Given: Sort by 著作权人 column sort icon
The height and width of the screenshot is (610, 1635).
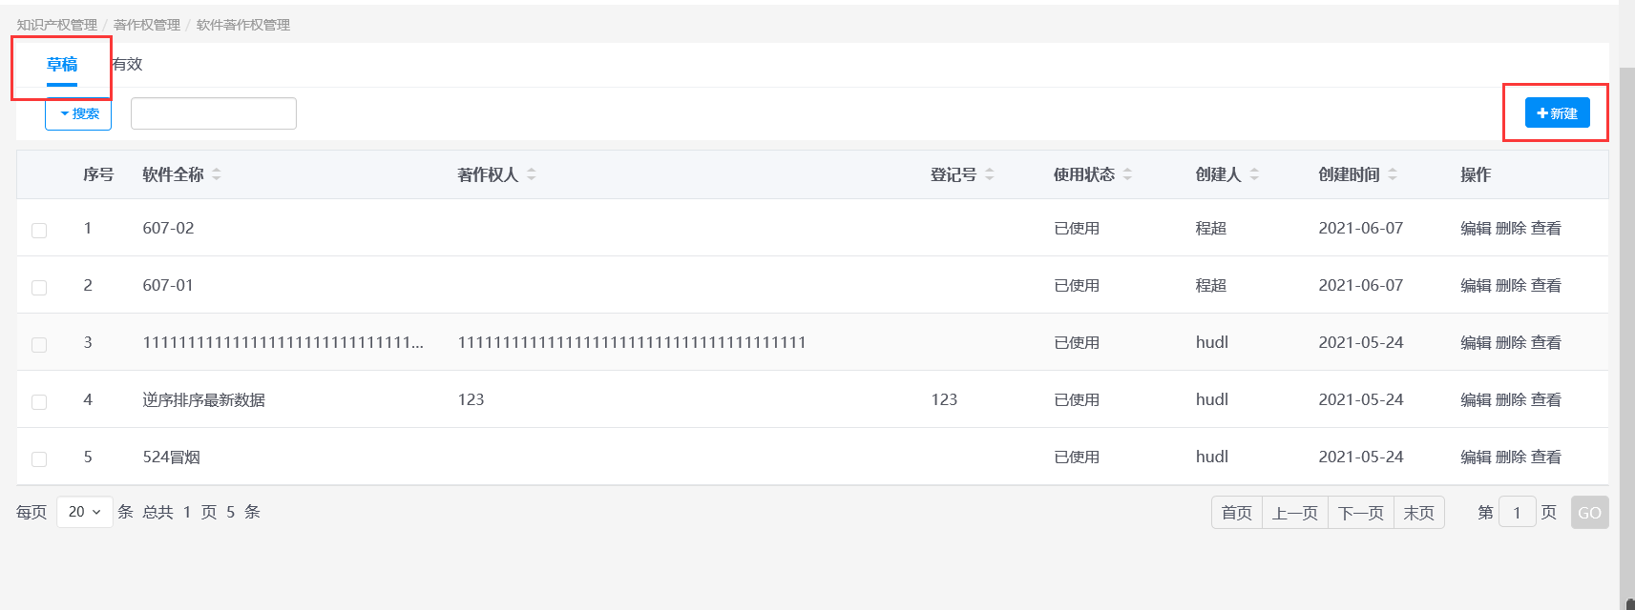Looking at the screenshot, I should point(532,174).
